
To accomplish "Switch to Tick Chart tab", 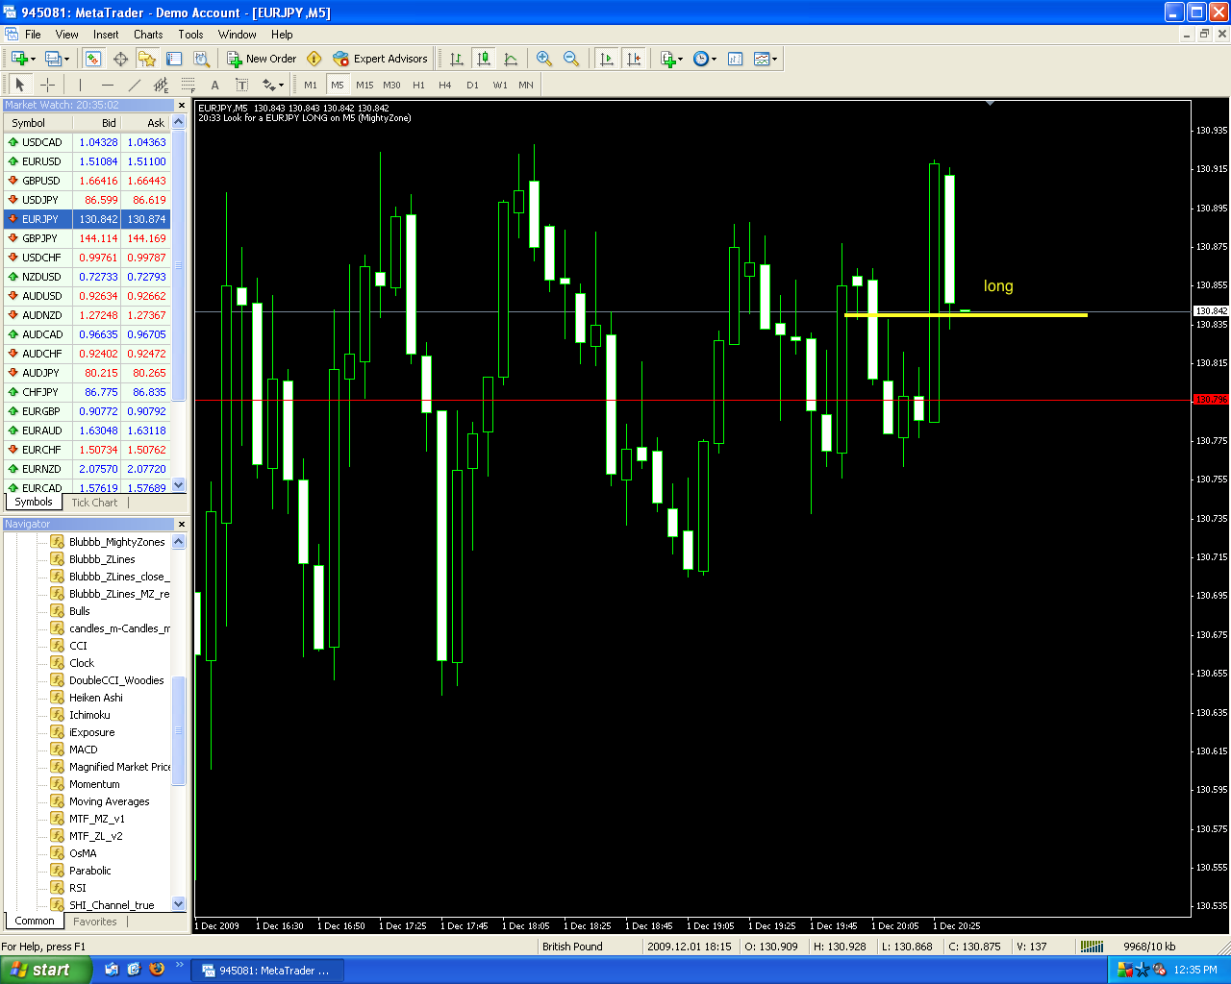I will pyautogui.click(x=94, y=503).
